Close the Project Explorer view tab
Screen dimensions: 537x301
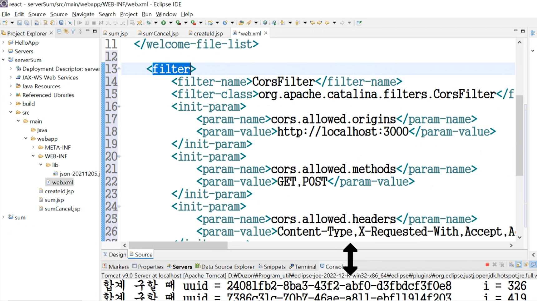pos(51,33)
